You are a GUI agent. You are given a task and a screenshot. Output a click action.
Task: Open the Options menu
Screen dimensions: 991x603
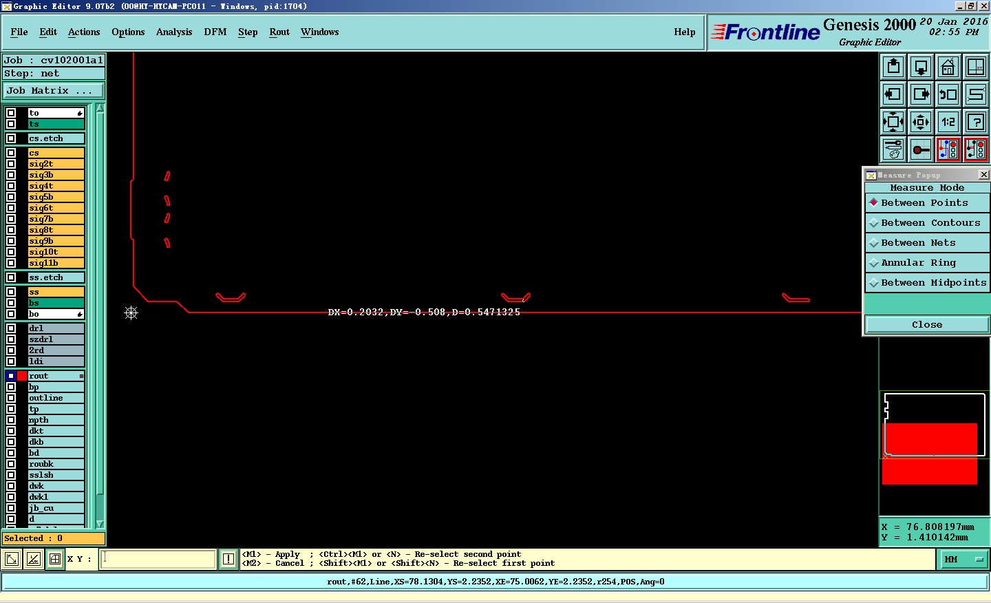tap(128, 32)
